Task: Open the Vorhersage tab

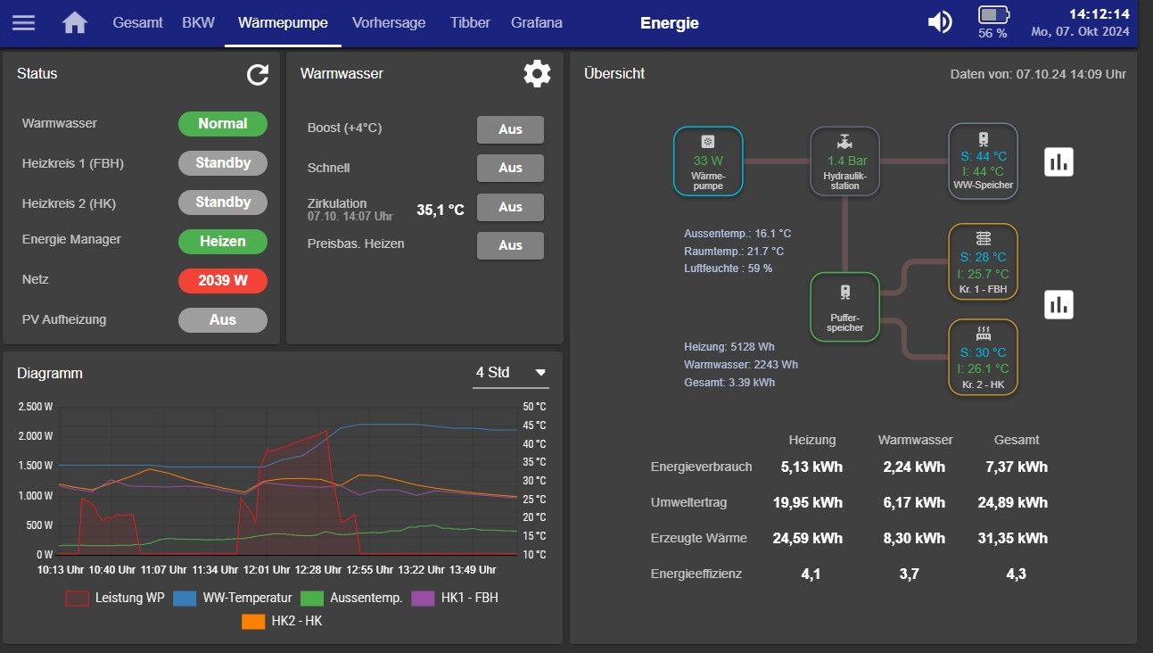Action: (389, 23)
